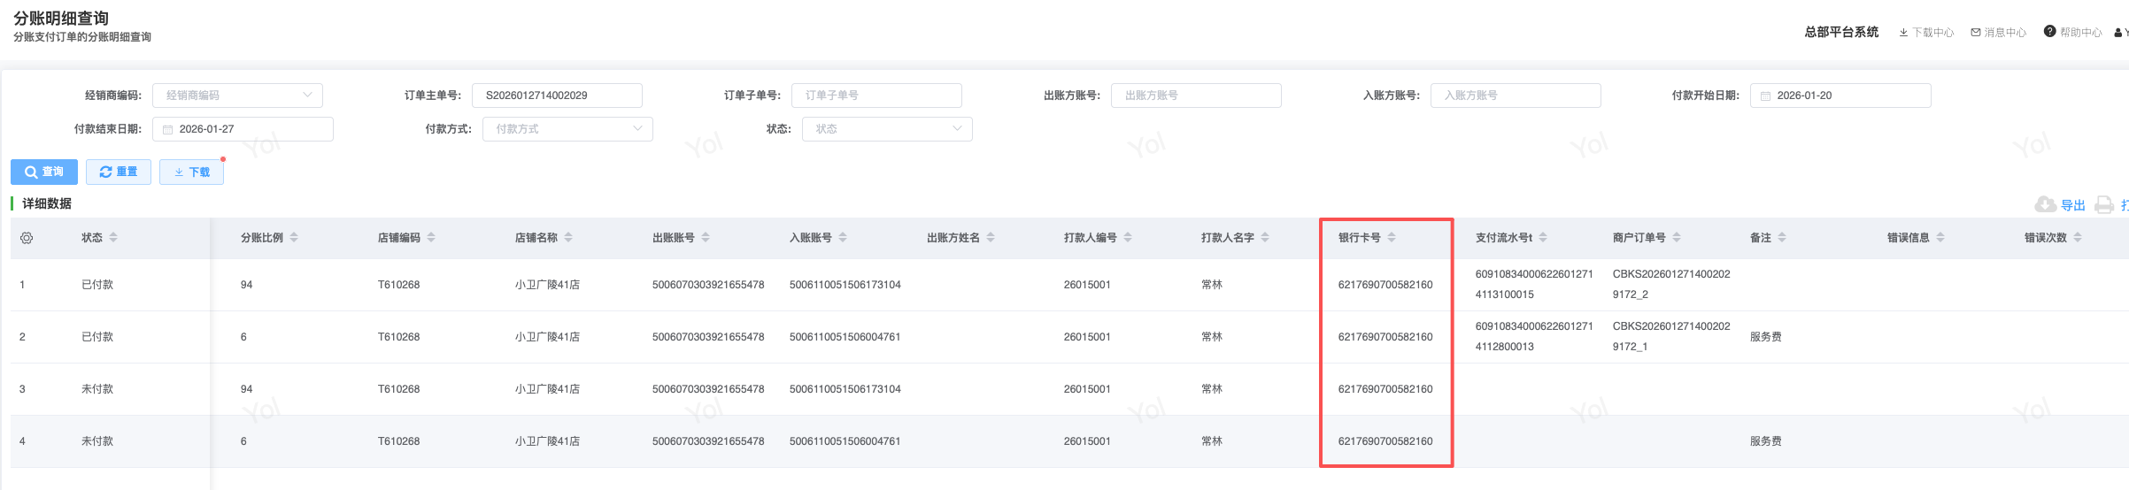
Task: Click 入账账号 5006110051506173104 in row 1
Action: click(845, 285)
